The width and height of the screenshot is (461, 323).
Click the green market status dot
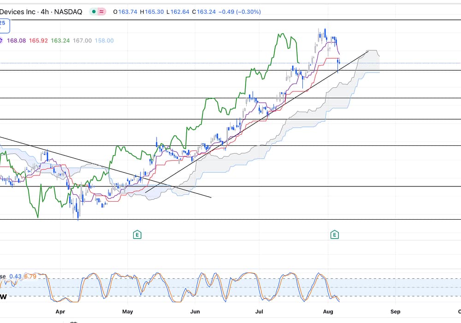pyautogui.click(x=94, y=12)
